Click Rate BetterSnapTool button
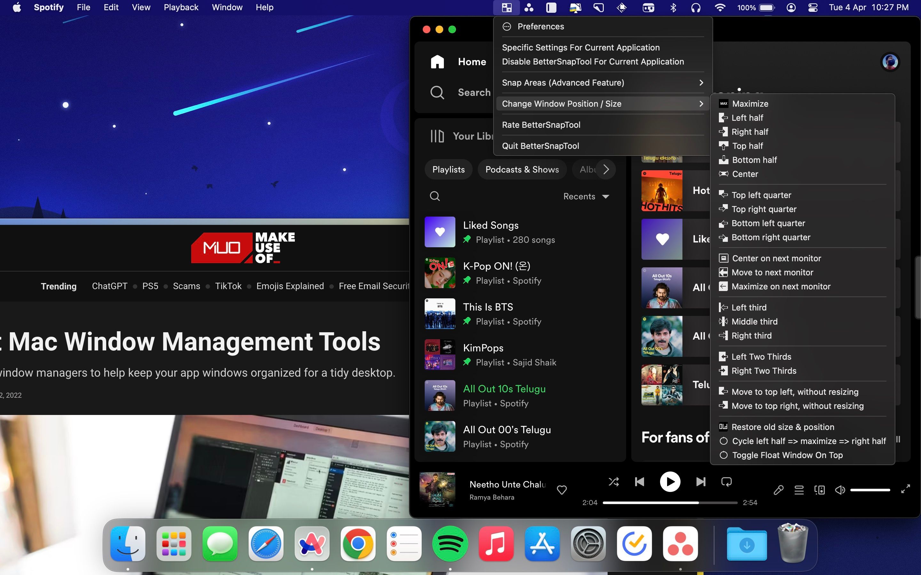 pos(540,125)
